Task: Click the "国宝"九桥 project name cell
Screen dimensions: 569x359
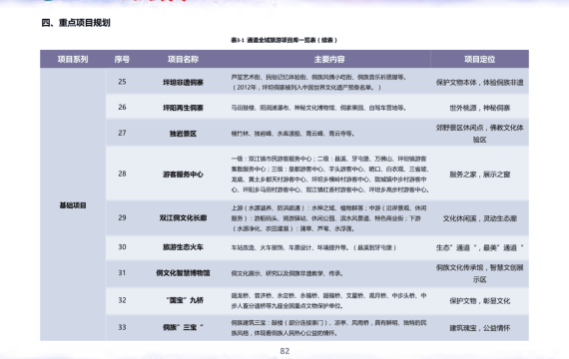Action: pos(185,300)
